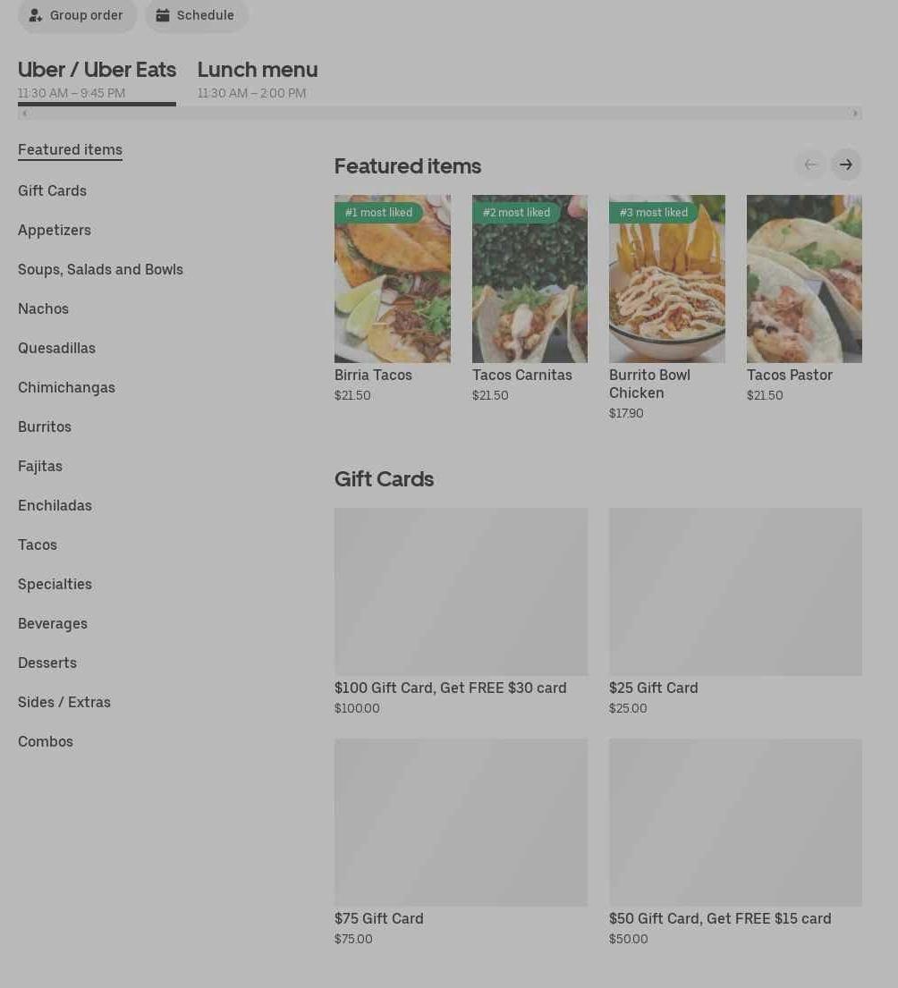898x988 pixels.
Task: Open Soups, Salads and Bowls category
Action: tap(100, 269)
